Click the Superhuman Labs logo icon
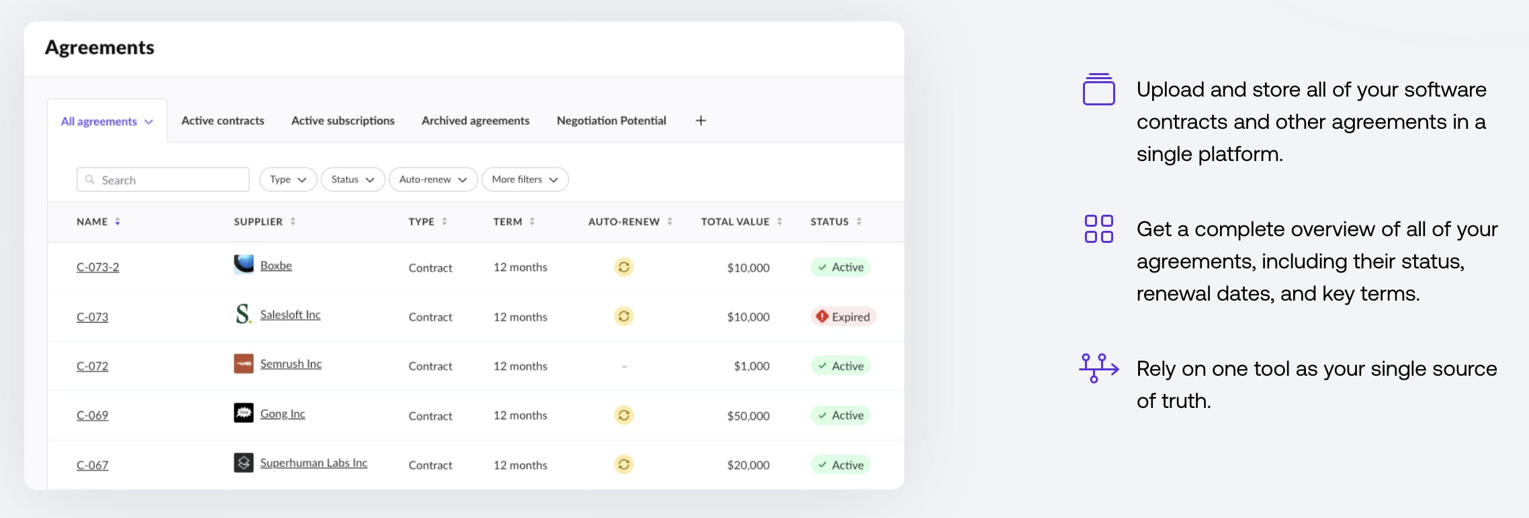This screenshot has height=518, width=1529. (x=243, y=463)
